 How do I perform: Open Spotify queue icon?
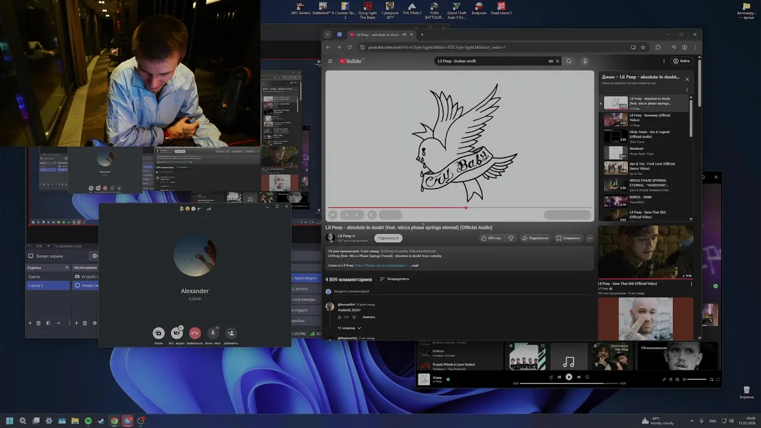(x=671, y=379)
